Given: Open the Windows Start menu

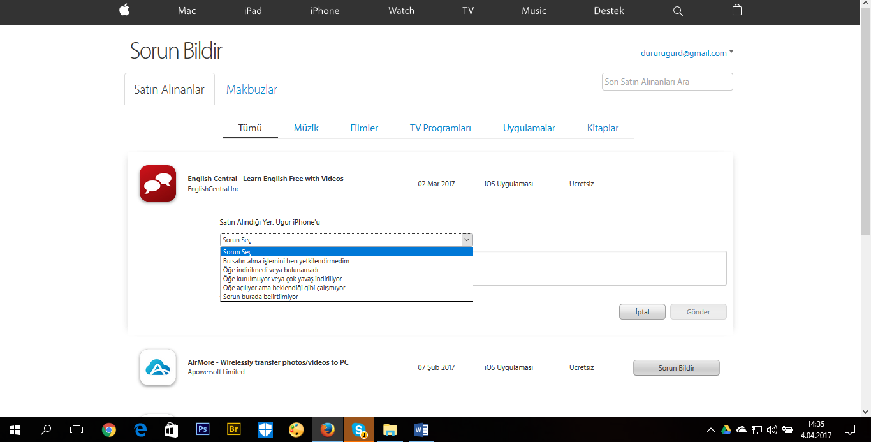Looking at the screenshot, I should tap(15, 430).
